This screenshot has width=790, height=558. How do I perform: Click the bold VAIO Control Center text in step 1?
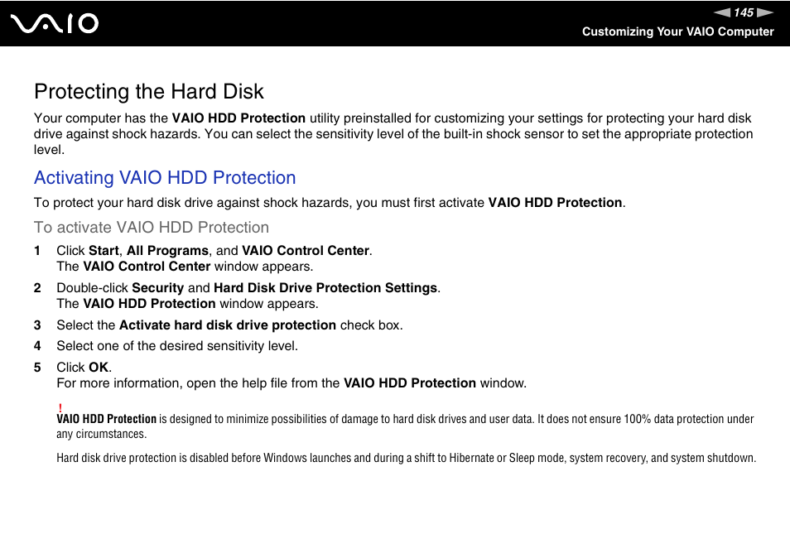click(x=306, y=250)
